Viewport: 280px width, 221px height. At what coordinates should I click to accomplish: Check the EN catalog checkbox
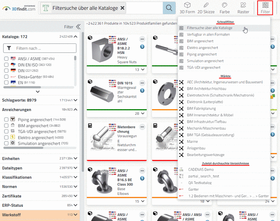point(6,82)
